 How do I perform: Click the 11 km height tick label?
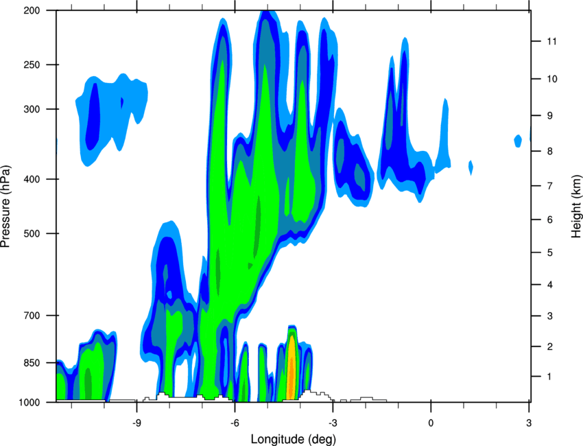click(551, 41)
